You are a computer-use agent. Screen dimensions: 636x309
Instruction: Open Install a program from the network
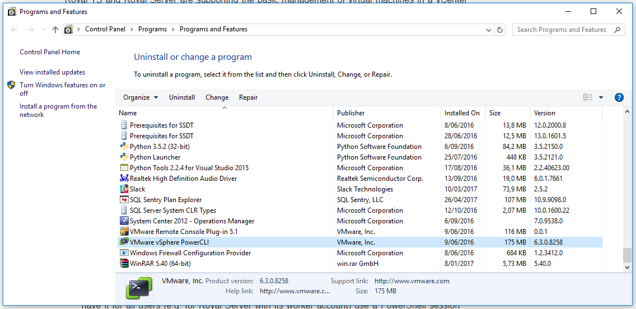[x=58, y=110]
